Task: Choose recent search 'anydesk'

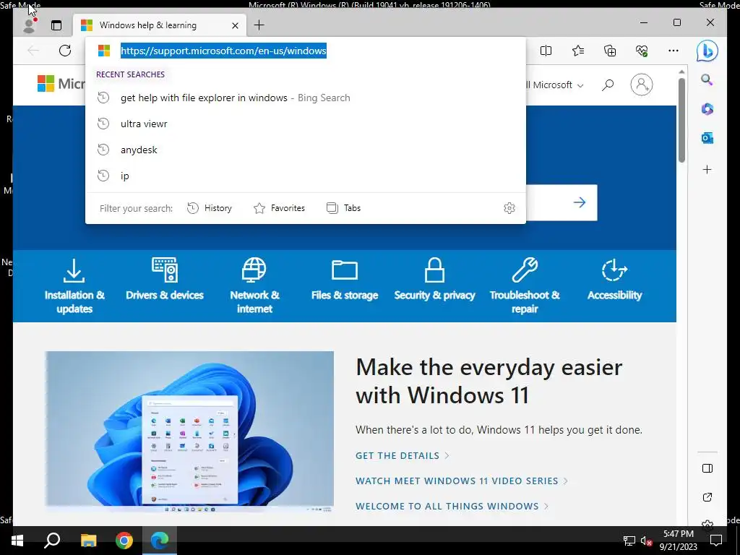Action: pyautogui.click(x=306, y=150)
